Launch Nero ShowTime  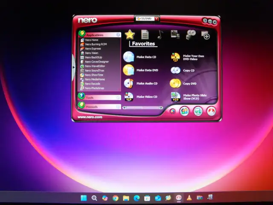[92, 75]
